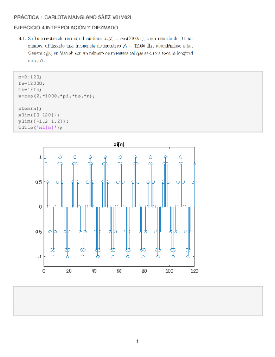The height and width of the screenshot is (357, 275).
Task: Click the x-axis label '40'
Action: coord(94,271)
